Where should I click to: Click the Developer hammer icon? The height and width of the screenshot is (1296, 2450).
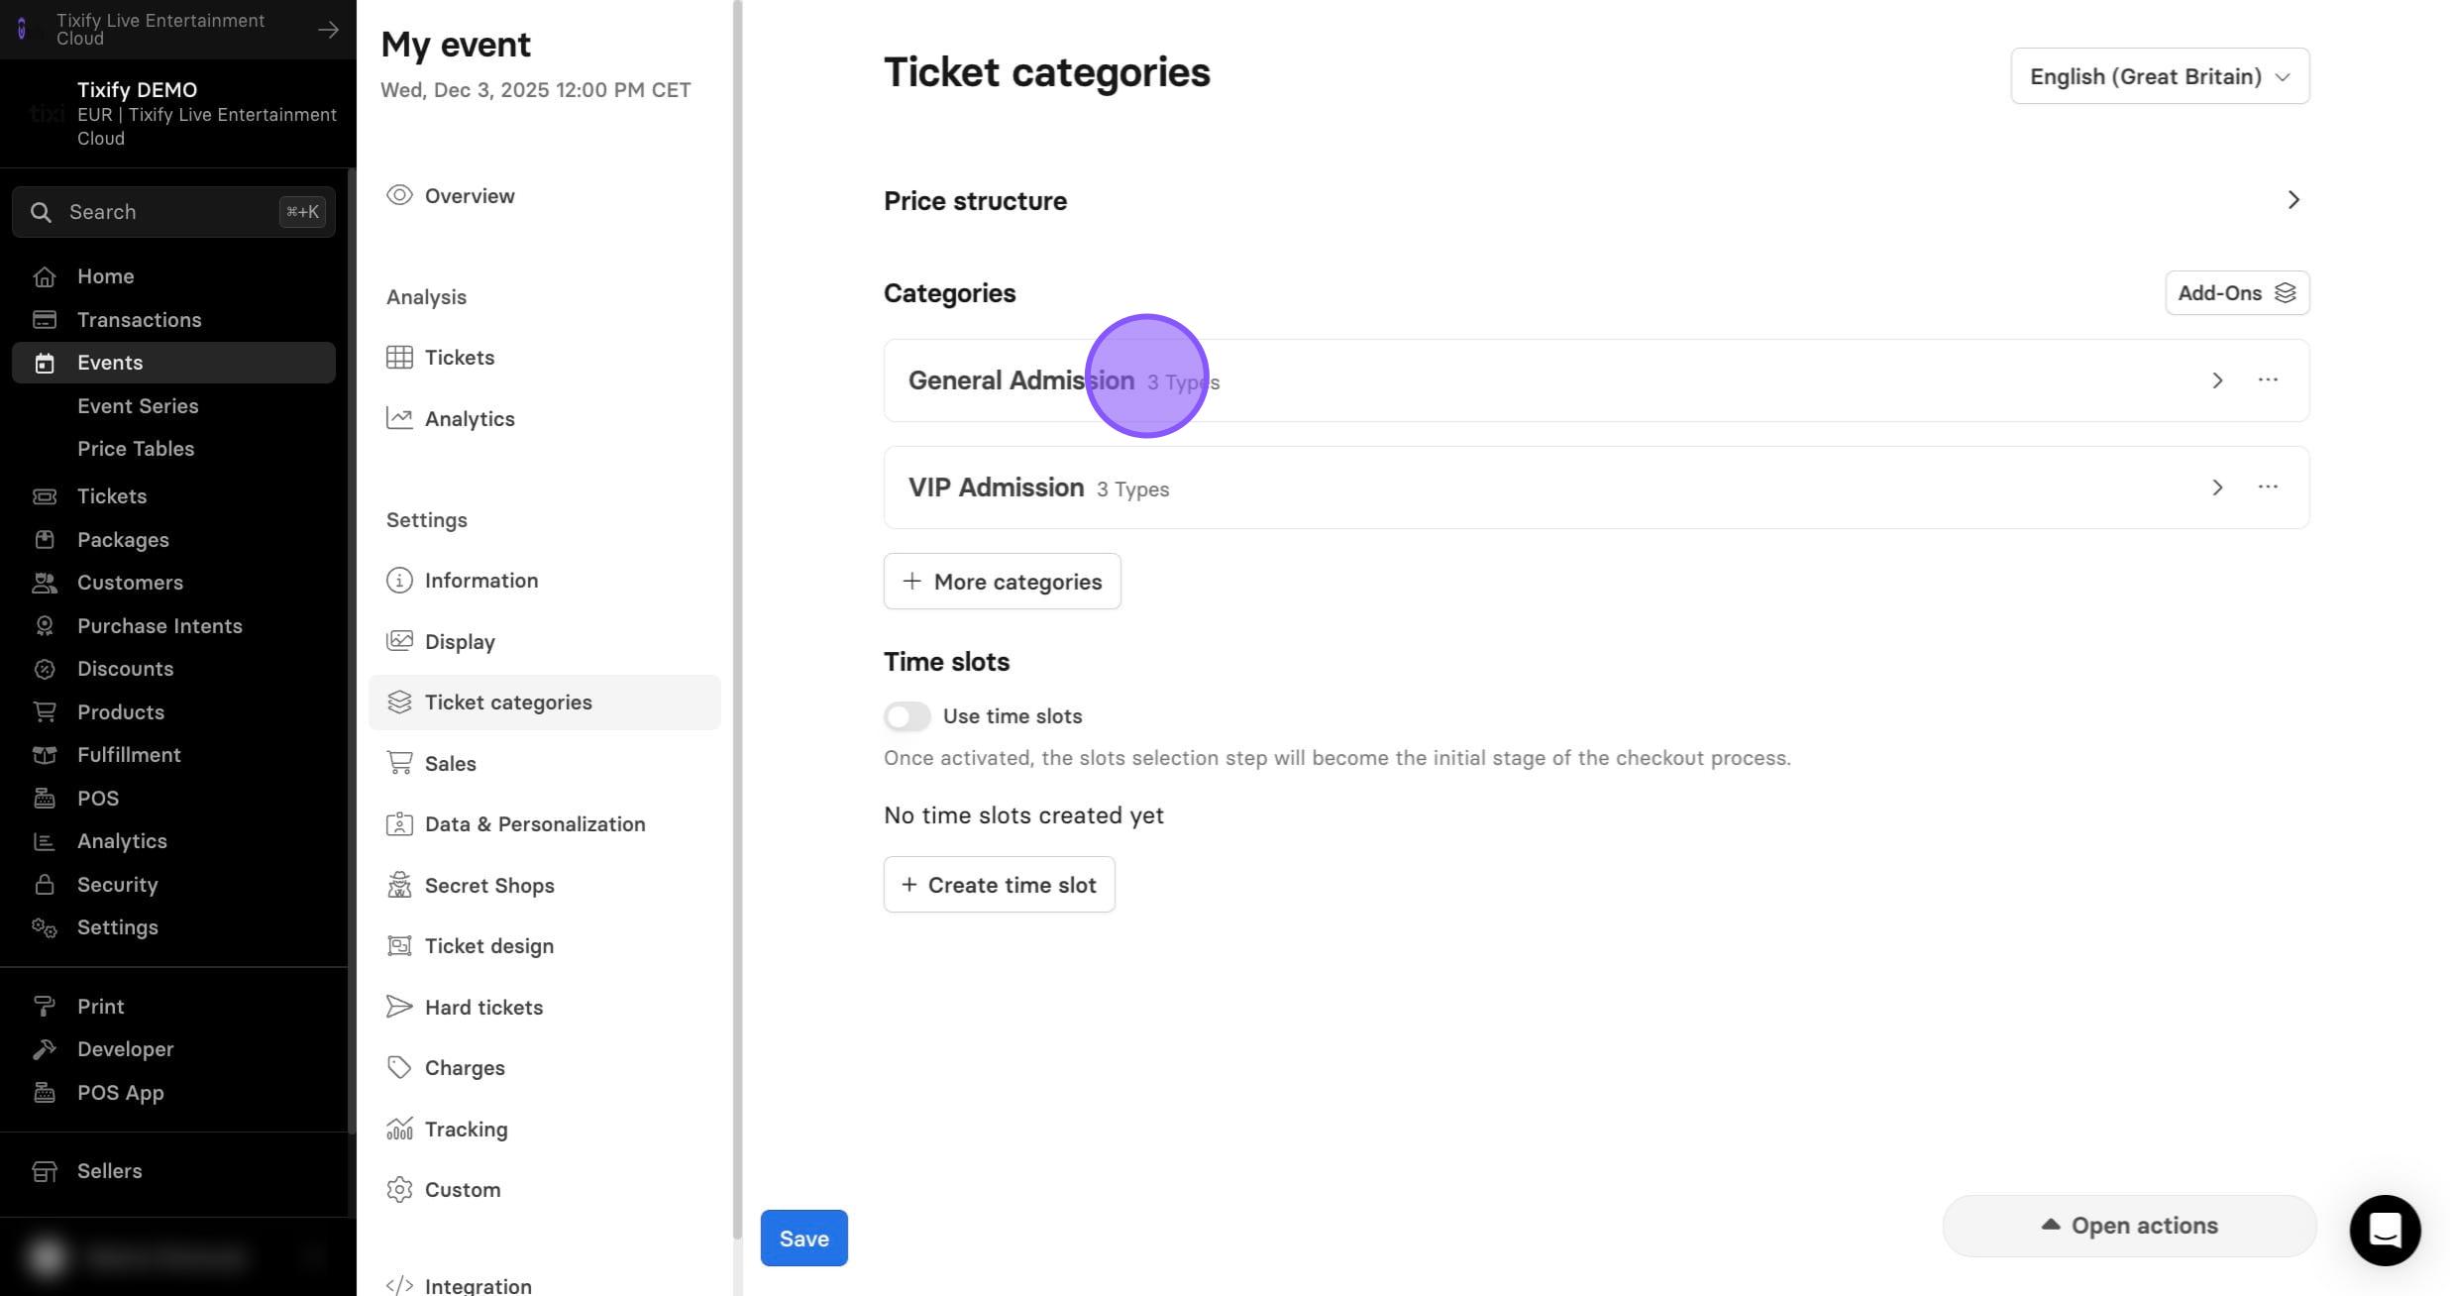[45, 1049]
